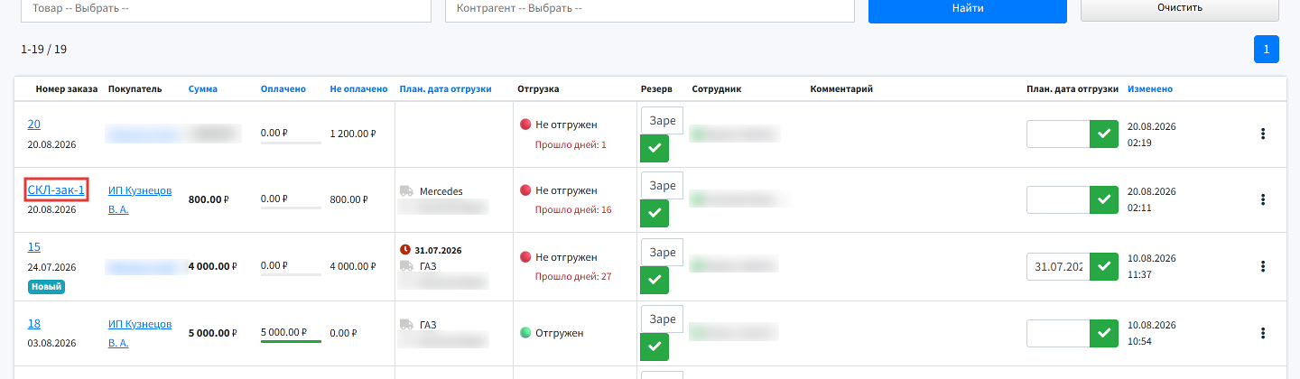Open the three-dot menu for order 18

(1263, 333)
